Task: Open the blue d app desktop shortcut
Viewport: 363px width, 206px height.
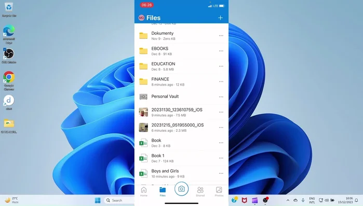Action: pos(9,102)
